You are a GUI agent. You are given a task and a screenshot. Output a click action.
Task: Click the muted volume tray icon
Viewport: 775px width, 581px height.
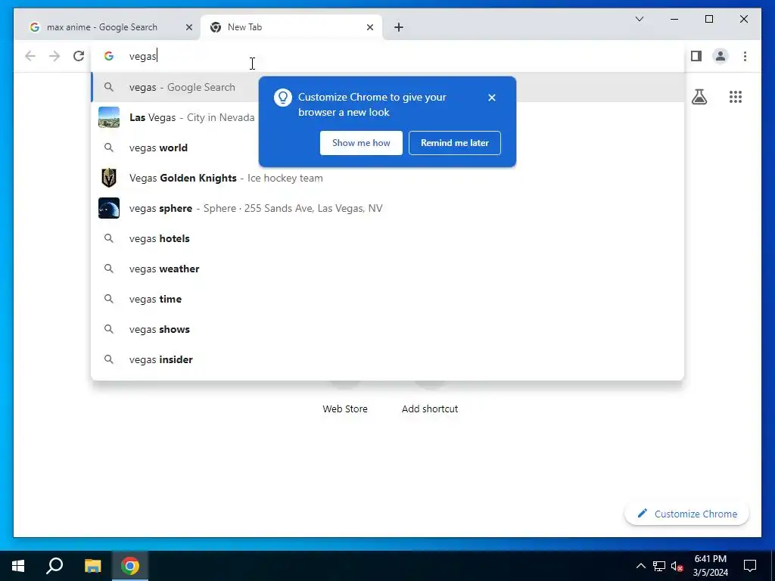(677, 566)
